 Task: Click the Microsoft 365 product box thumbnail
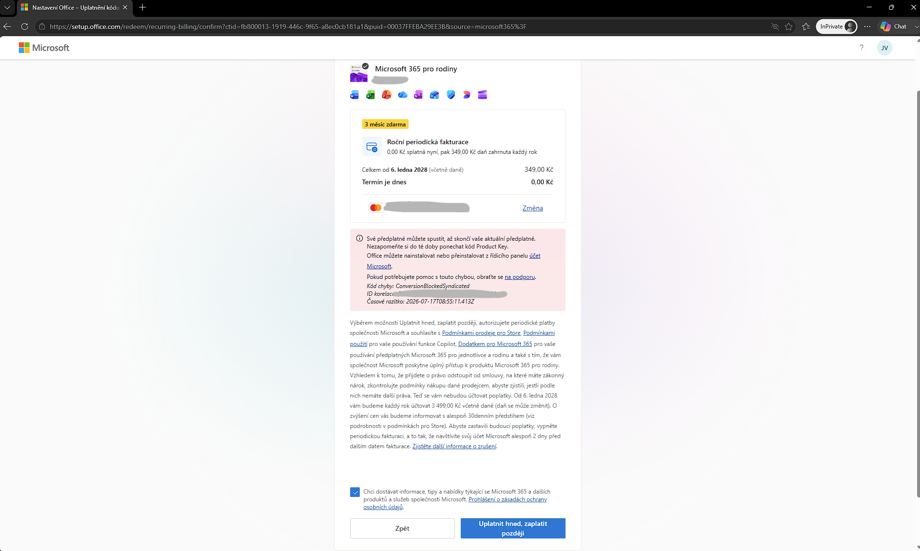(359, 73)
